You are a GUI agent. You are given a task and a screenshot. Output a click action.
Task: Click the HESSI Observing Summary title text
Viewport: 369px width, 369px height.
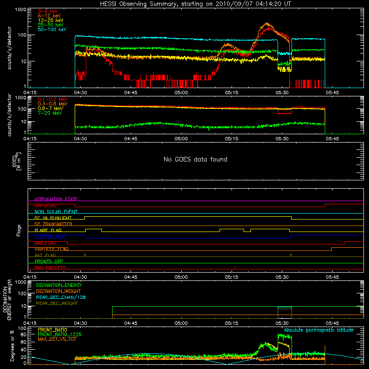(195, 4)
